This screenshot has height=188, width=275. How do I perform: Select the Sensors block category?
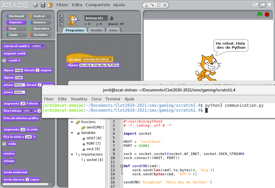[x=41, y=22]
